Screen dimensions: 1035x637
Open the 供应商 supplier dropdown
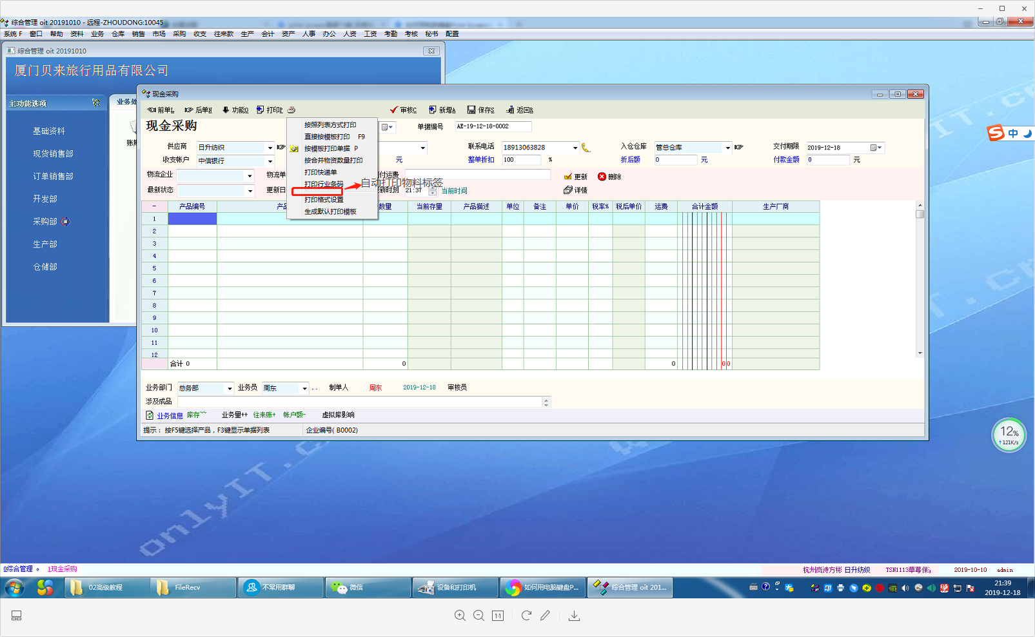click(270, 148)
